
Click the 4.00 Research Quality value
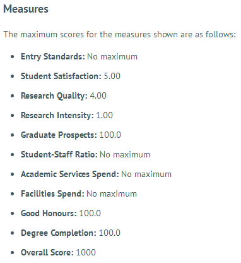(98, 95)
